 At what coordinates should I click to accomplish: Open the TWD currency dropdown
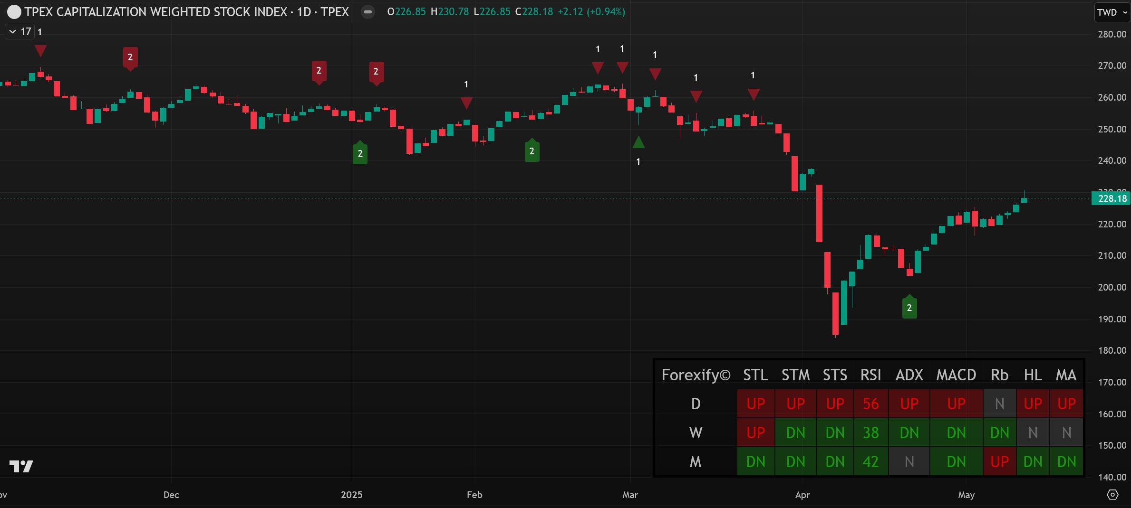pos(1112,12)
